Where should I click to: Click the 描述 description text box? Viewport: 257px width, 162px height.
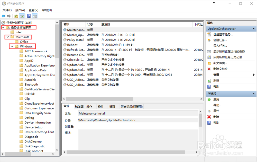tap(138, 140)
